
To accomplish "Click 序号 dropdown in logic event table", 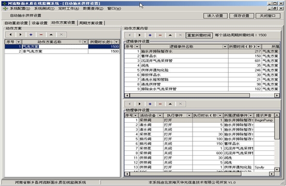I will pos(137,46).
